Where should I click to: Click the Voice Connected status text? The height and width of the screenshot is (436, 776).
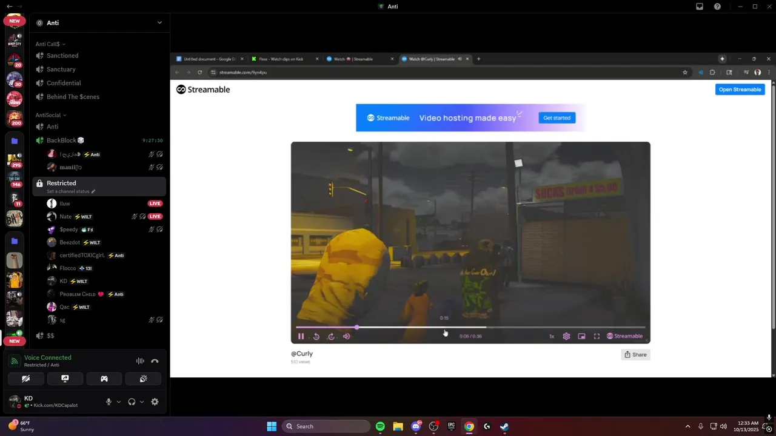pos(48,357)
